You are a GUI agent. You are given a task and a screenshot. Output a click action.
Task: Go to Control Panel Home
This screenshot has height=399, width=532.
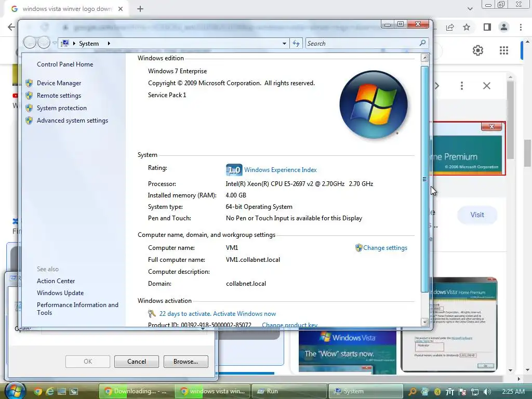65,64
